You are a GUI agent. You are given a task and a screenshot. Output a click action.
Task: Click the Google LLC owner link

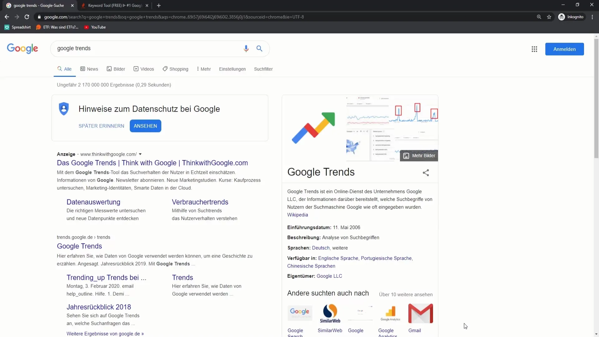(329, 276)
